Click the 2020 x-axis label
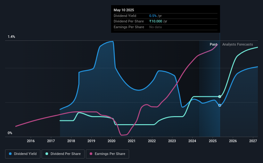263x163 pixels. pyautogui.click(x=111, y=141)
